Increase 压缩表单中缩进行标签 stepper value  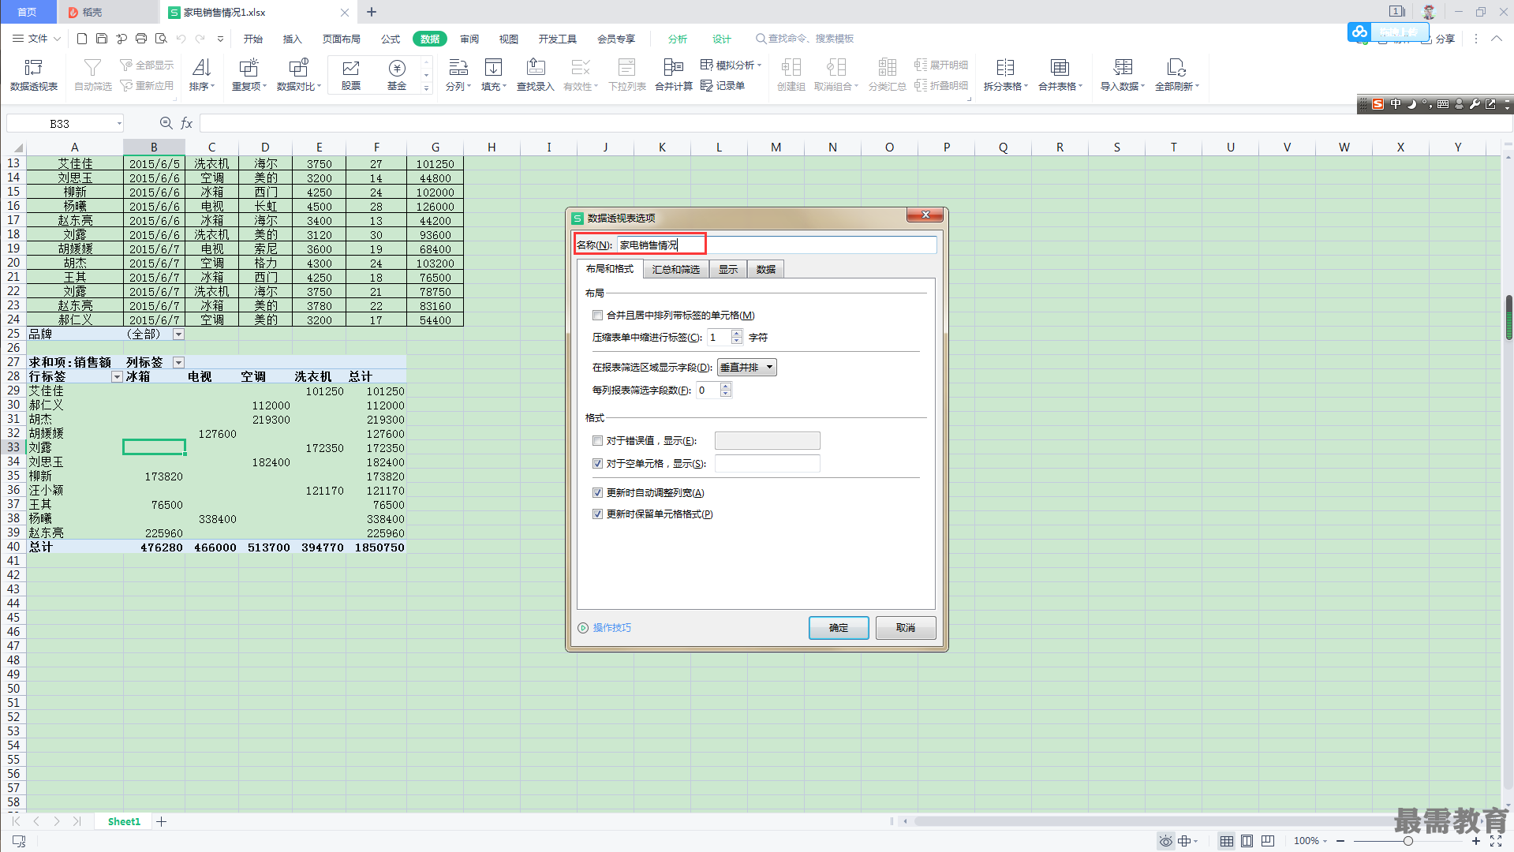point(737,334)
